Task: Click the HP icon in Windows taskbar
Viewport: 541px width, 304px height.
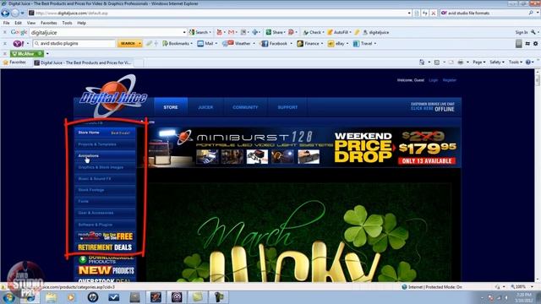Action: click(92, 297)
